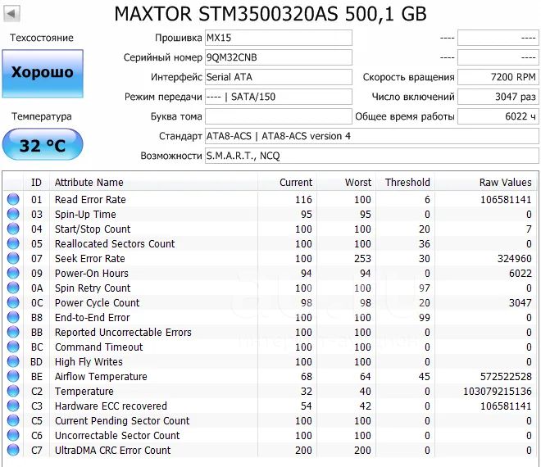Click status icon for Start/Stop Count
The width and height of the screenshot is (541, 467).
(x=13, y=229)
